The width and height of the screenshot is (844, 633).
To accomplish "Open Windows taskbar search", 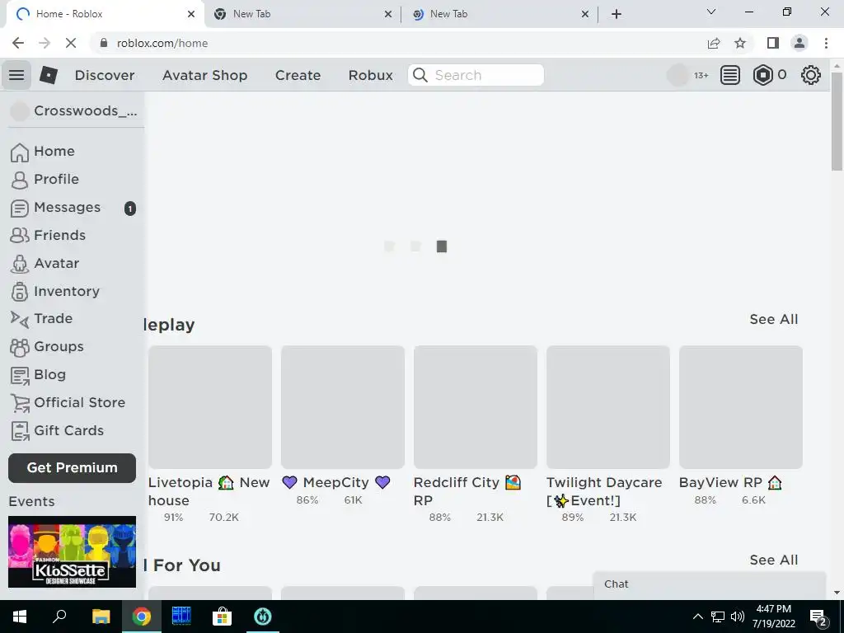I will 59,617.
